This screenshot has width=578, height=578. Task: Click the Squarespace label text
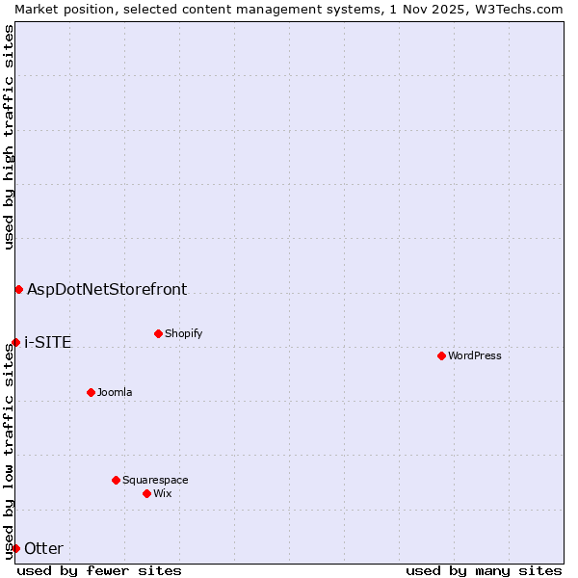(x=155, y=480)
